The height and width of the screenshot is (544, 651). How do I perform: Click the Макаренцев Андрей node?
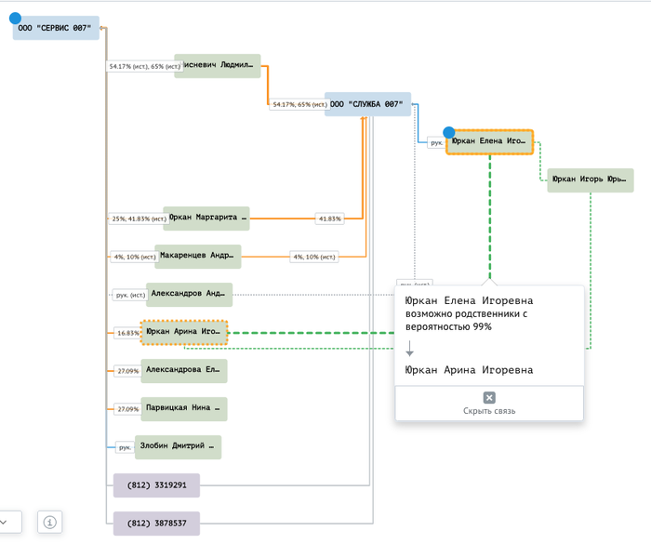click(195, 256)
